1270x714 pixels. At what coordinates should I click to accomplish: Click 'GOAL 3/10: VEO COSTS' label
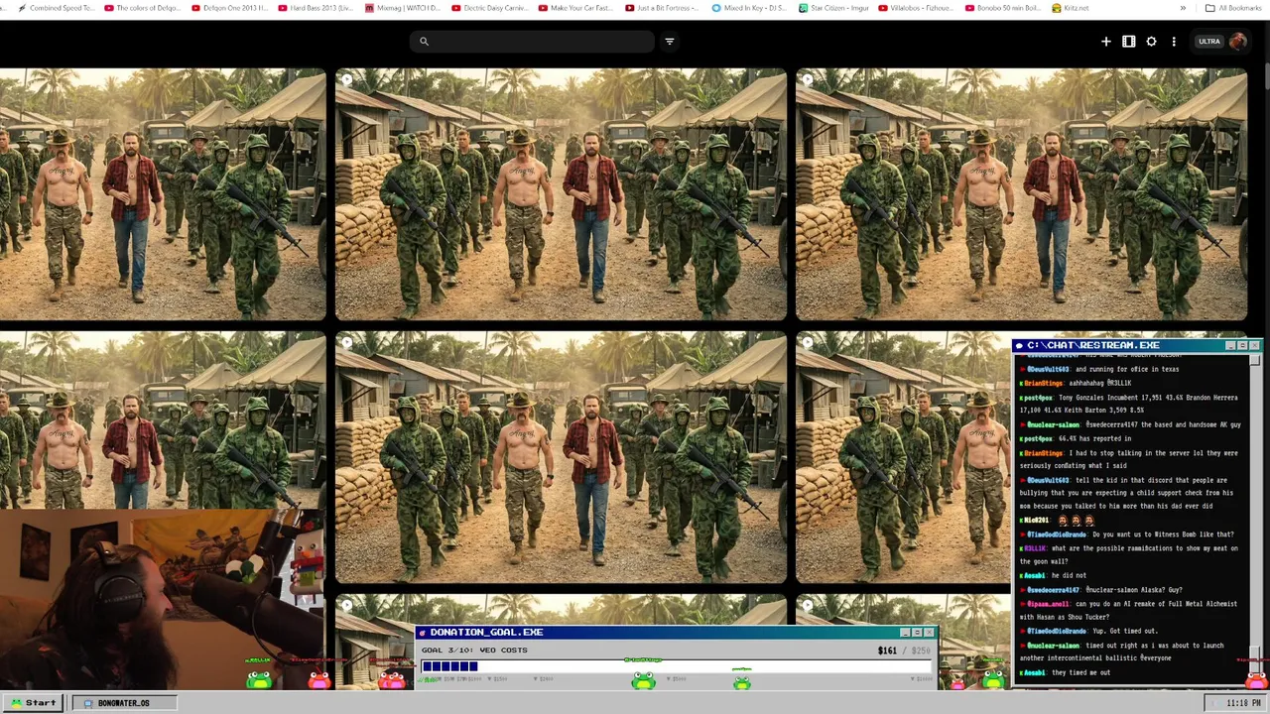click(x=474, y=651)
